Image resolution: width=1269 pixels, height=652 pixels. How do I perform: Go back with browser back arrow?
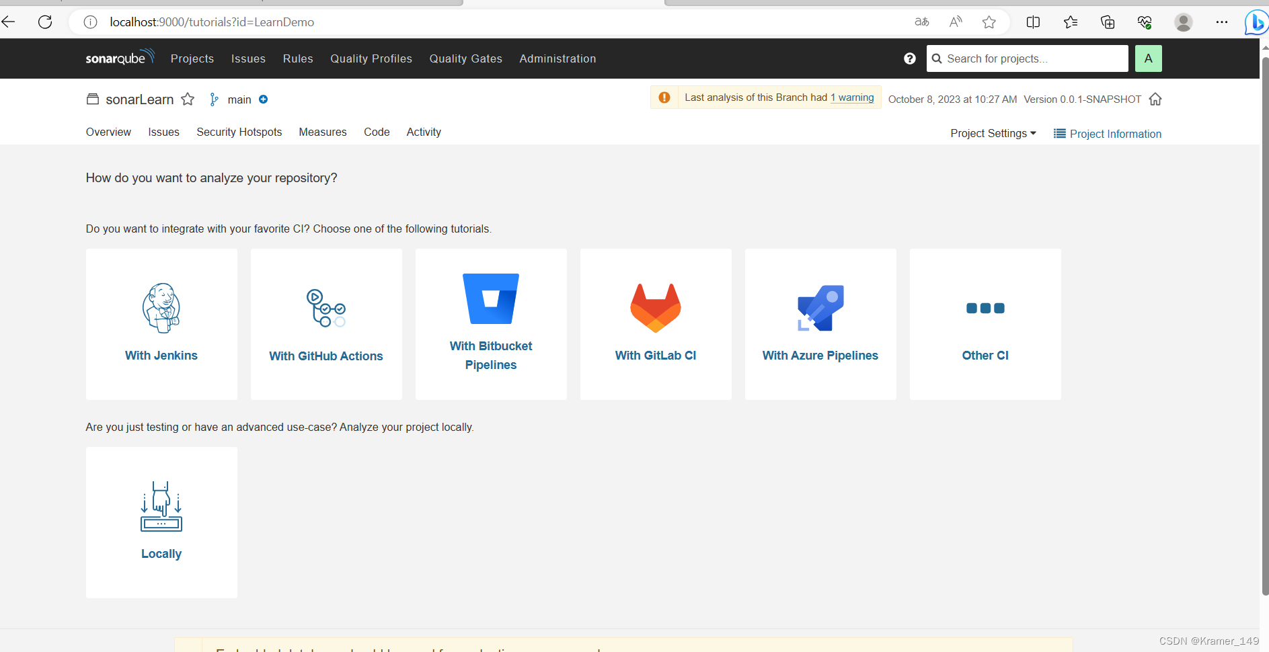(8, 22)
